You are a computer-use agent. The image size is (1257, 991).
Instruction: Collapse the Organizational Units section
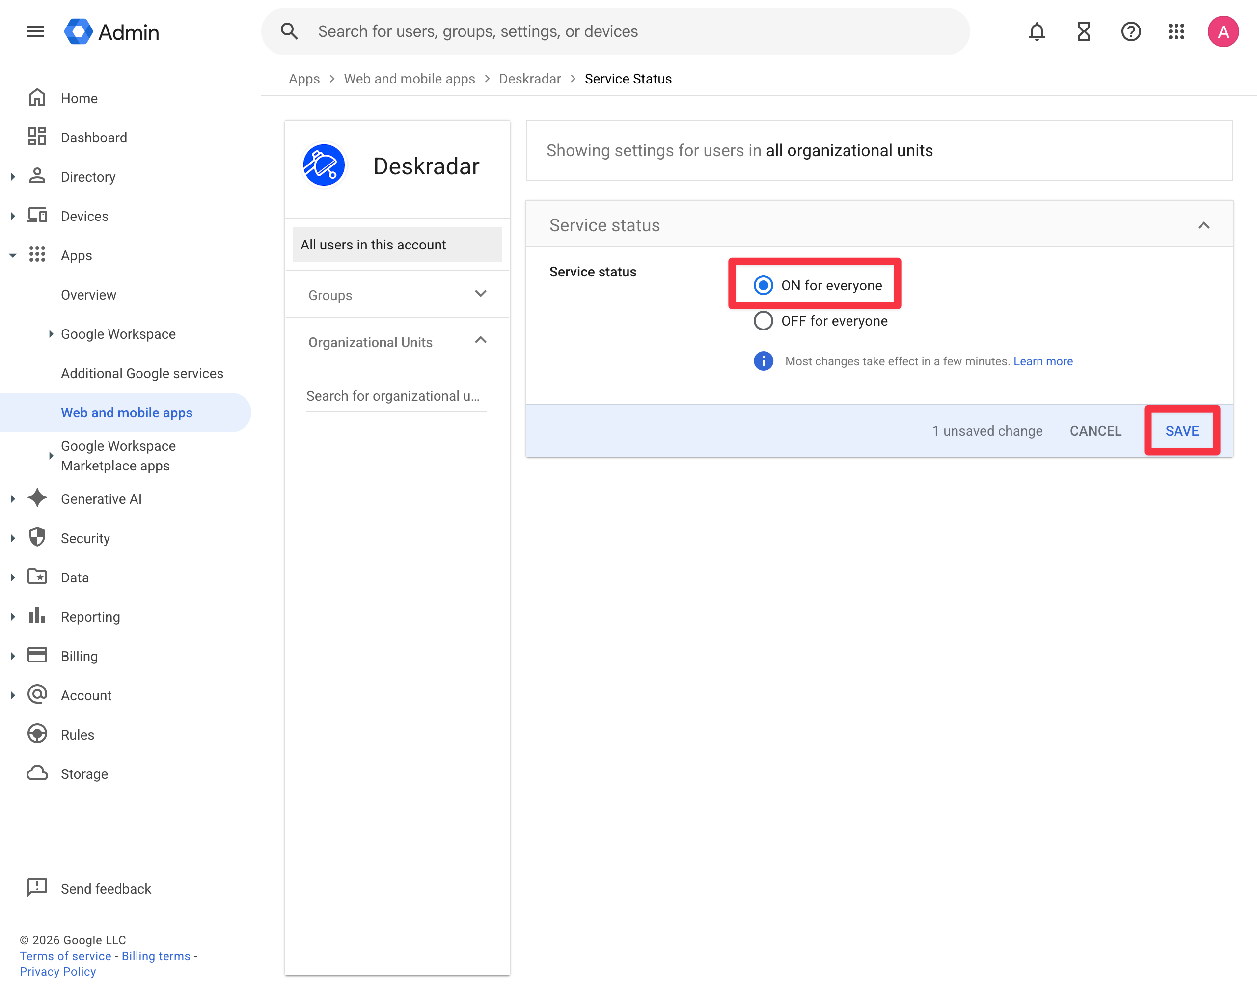(480, 341)
